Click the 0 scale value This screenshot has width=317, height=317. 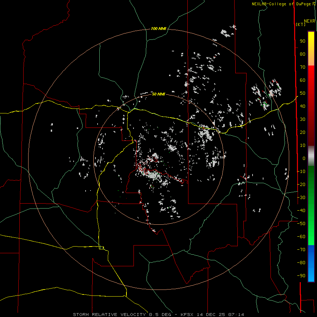[304, 158]
